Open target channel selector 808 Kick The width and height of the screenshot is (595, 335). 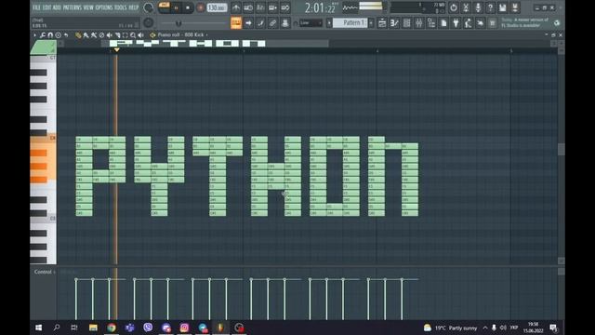pyautogui.click(x=182, y=35)
